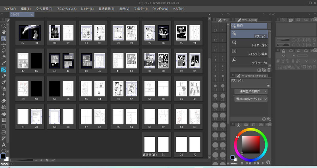This screenshot has width=317, height=168.
Task: Select the Eyedropper tool
Action: pos(4,63)
